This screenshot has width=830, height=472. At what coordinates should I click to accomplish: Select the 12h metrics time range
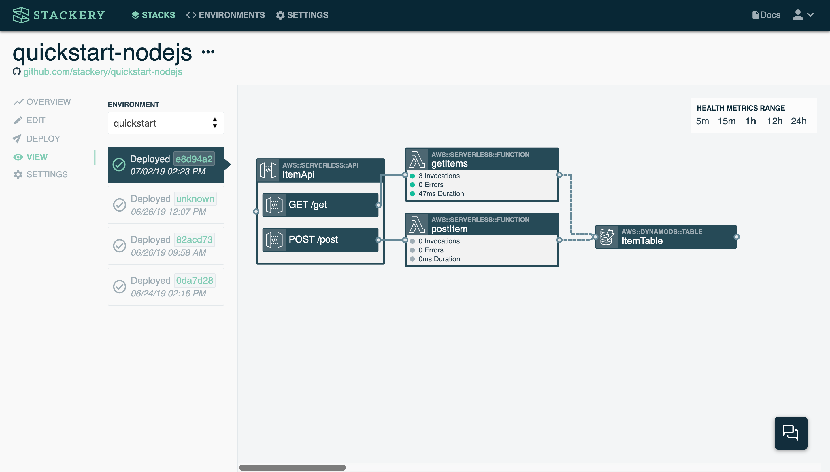coord(774,121)
